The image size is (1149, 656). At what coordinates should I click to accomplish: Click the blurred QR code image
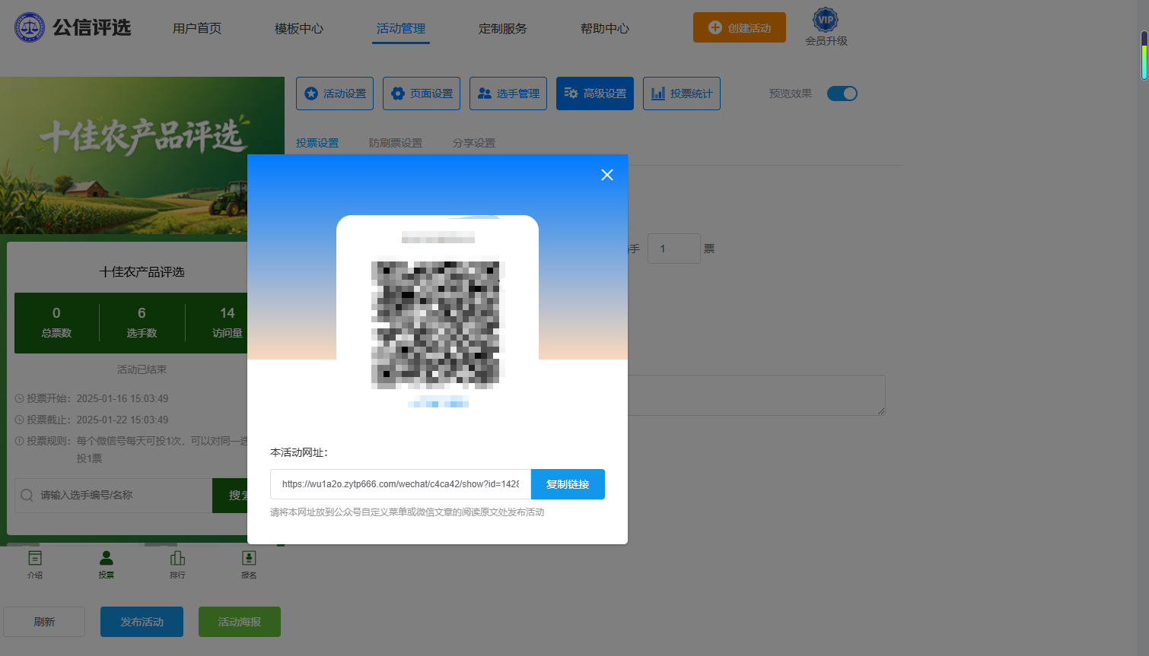tap(438, 325)
